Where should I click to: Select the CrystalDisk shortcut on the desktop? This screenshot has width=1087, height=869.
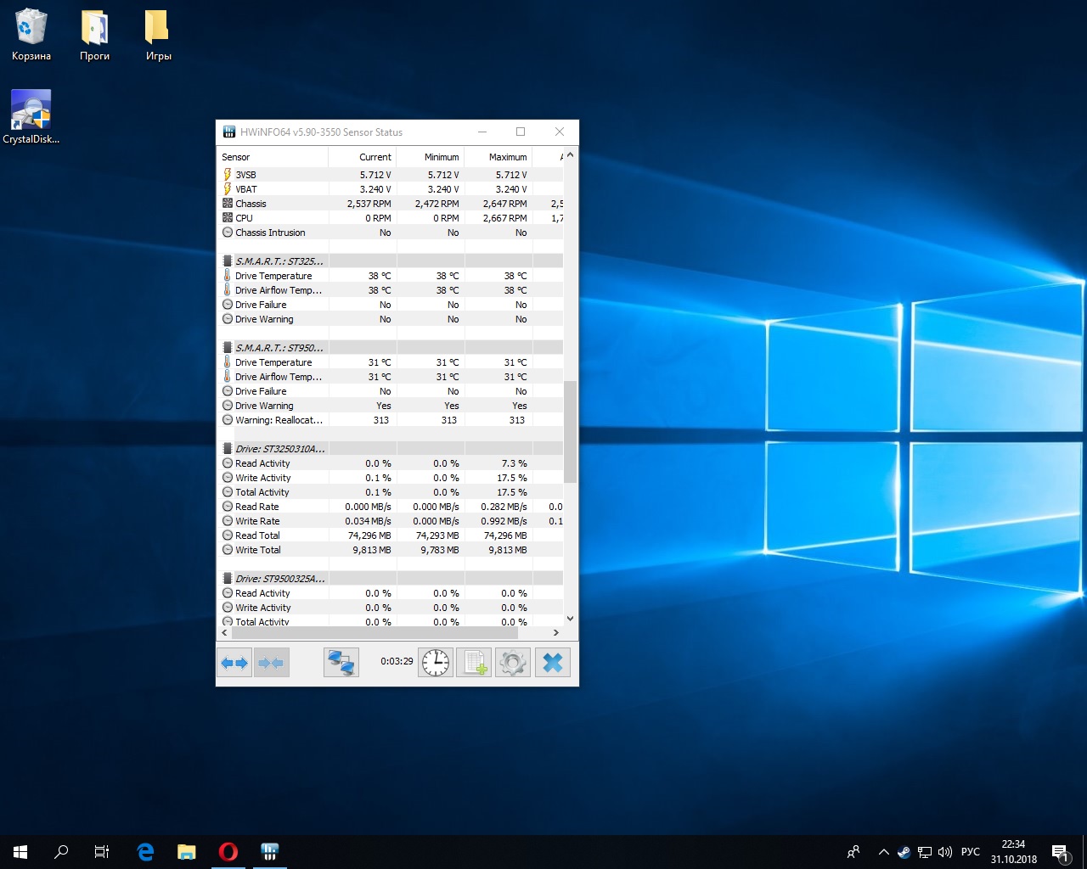31,117
